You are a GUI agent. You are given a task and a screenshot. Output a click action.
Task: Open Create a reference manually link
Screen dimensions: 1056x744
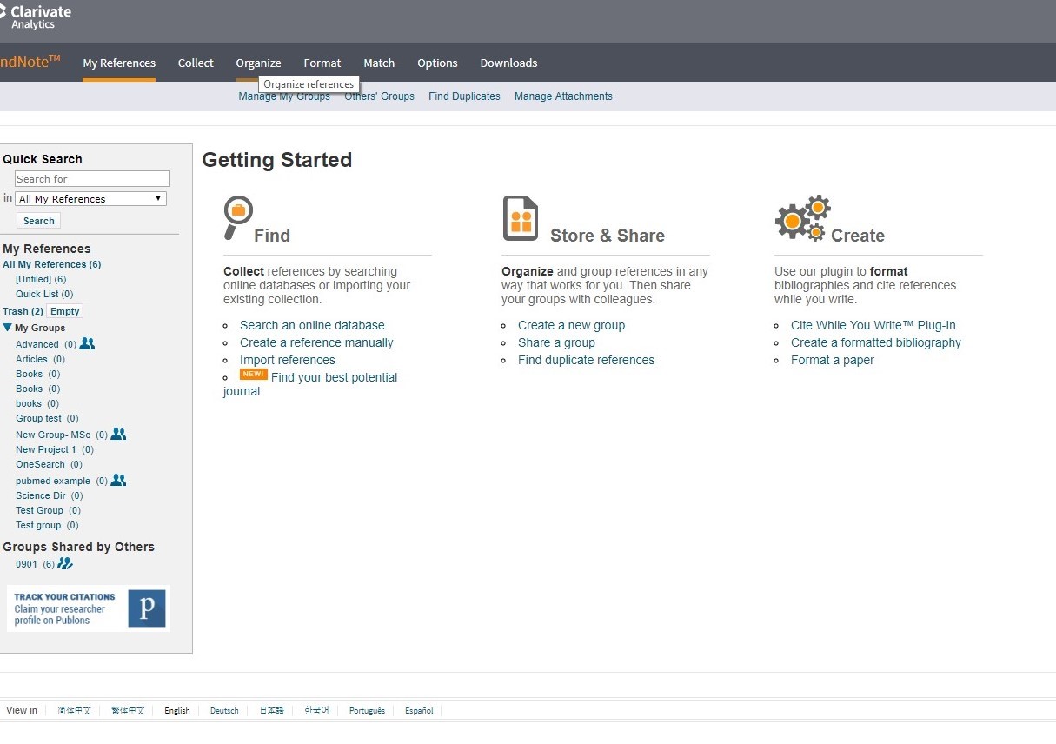click(x=316, y=342)
